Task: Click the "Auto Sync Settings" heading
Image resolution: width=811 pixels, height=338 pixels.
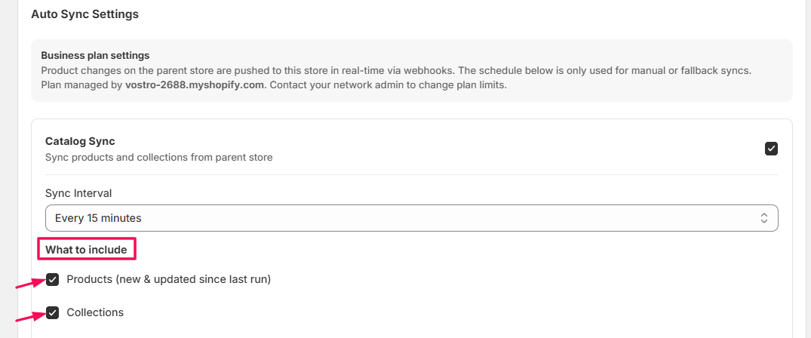Action: (84, 14)
